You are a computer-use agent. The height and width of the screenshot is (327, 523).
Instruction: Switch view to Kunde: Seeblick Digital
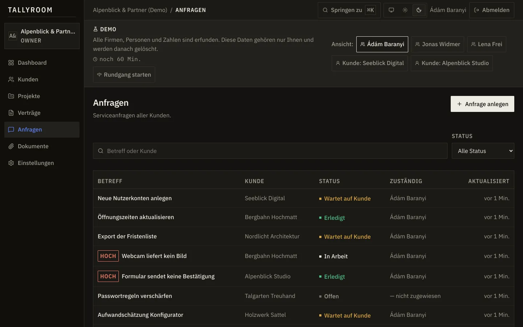369,63
